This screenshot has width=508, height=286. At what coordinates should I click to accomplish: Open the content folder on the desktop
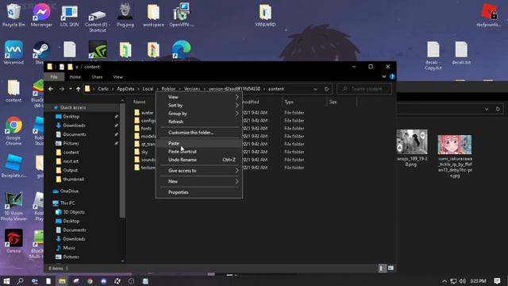coord(13,91)
